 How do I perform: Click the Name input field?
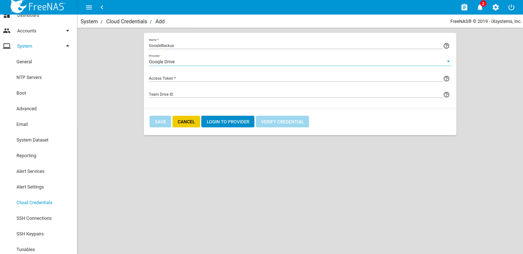tap(296, 45)
